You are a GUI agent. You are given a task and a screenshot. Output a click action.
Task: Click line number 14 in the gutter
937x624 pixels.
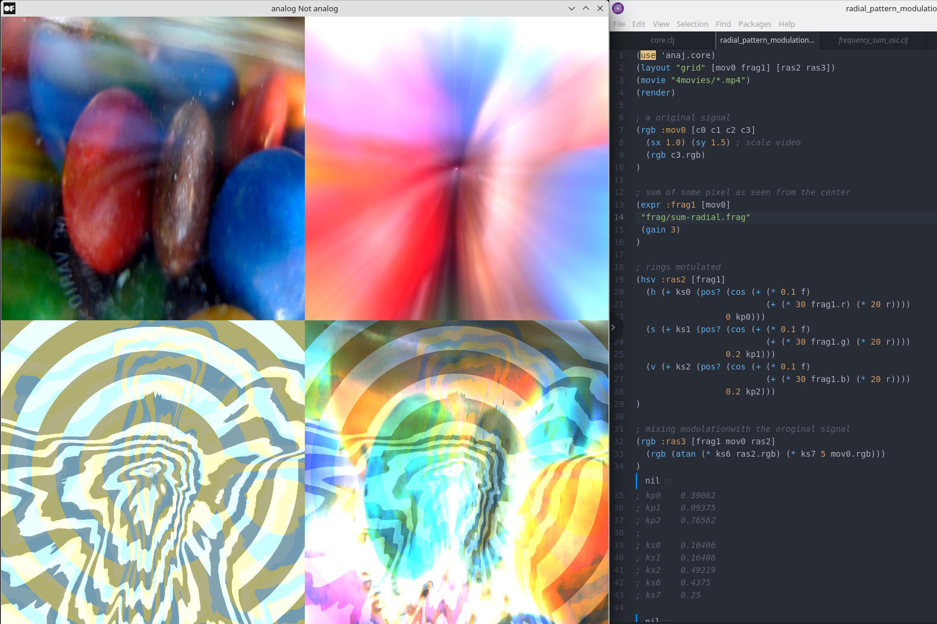click(619, 217)
